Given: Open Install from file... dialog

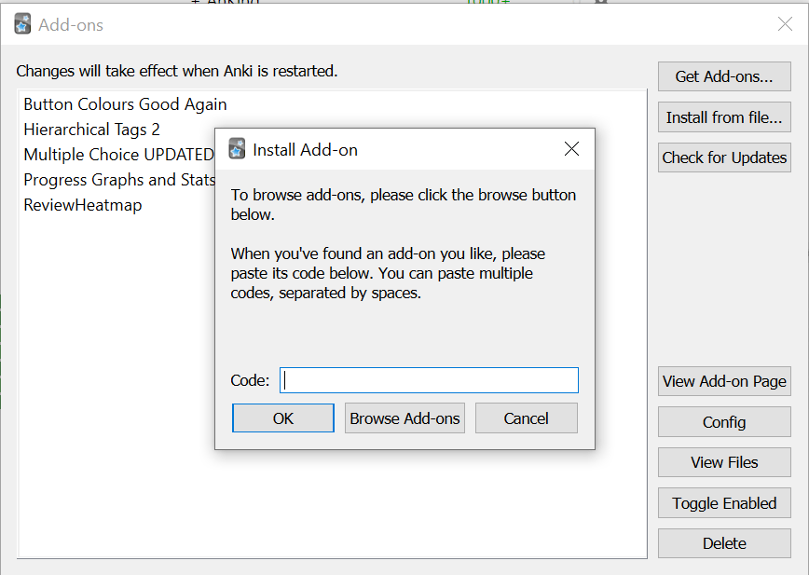Looking at the screenshot, I should click(724, 117).
